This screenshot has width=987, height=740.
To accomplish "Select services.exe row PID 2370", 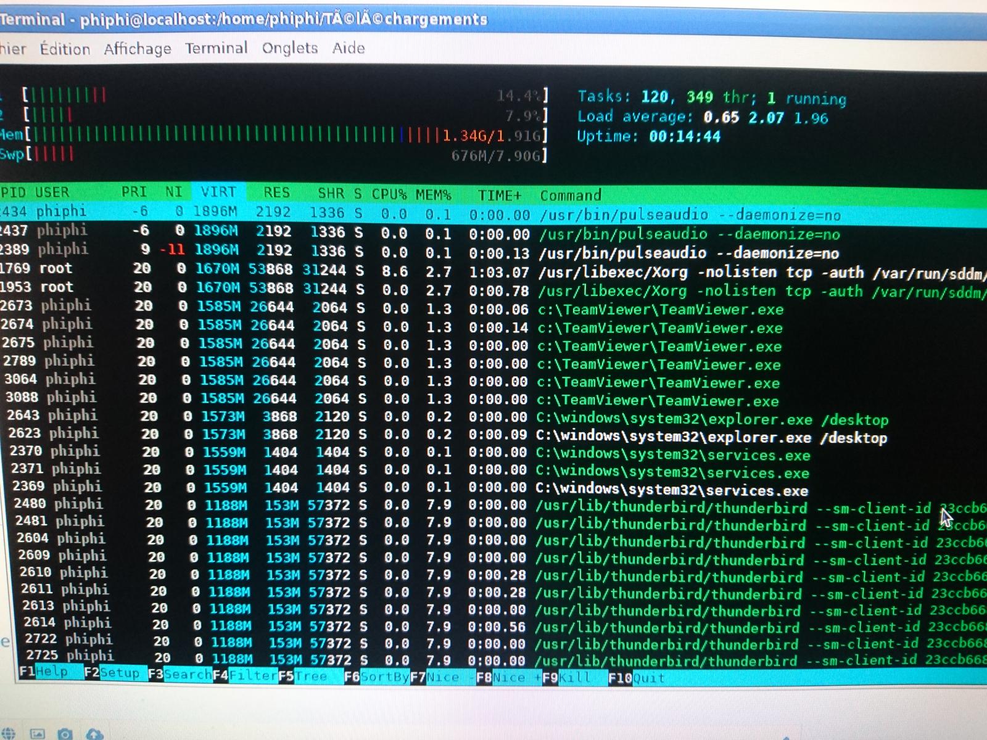I will point(493,453).
